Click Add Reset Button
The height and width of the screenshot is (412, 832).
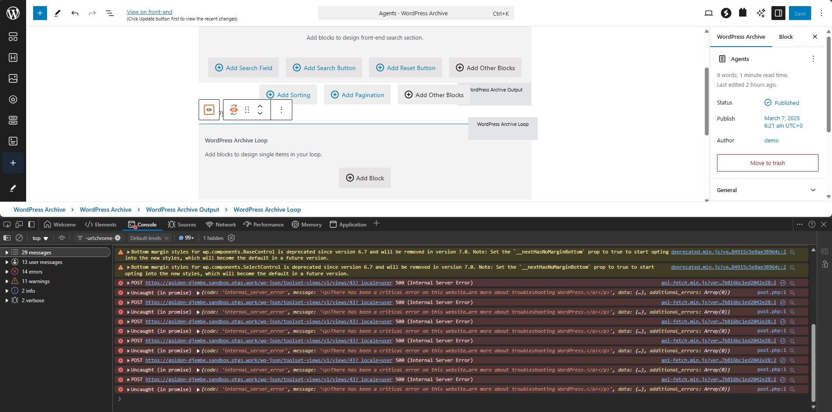[x=406, y=68]
